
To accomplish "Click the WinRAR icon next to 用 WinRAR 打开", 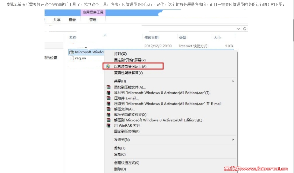I will pos(108,125).
